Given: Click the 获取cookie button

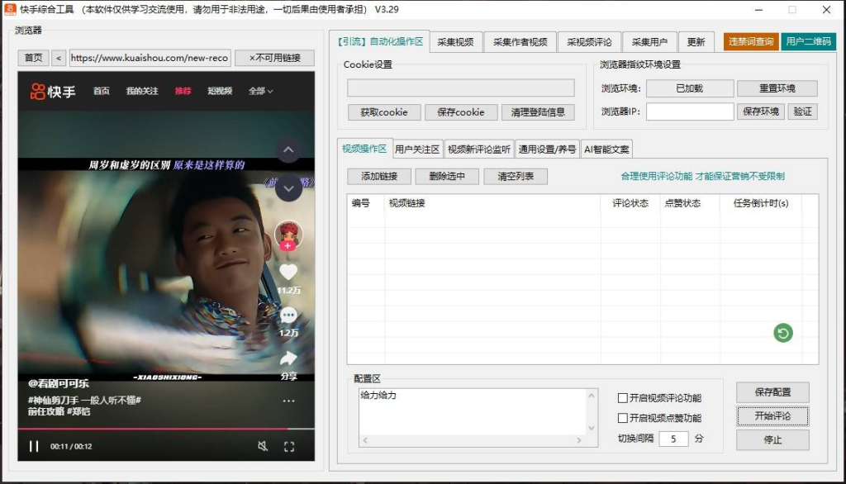Looking at the screenshot, I should (x=383, y=112).
